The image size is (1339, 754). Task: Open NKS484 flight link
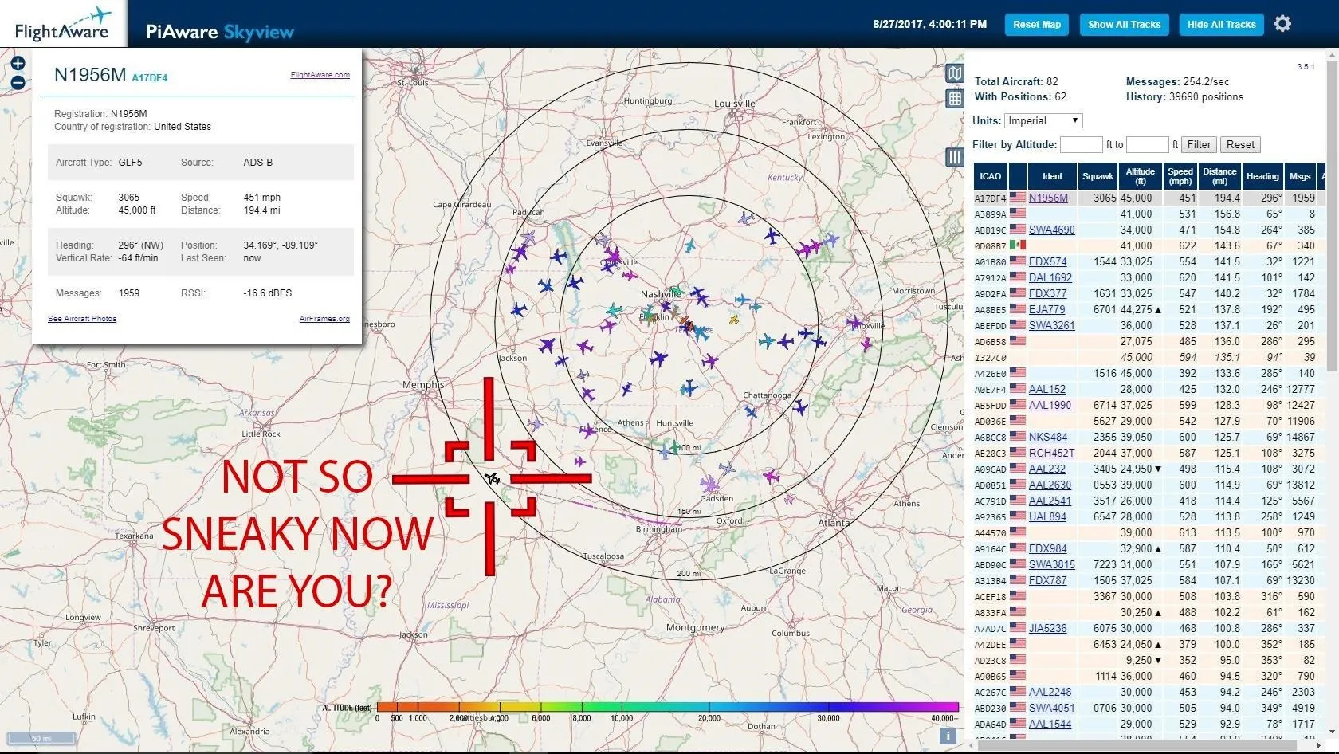pyautogui.click(x=1048, y=437)
